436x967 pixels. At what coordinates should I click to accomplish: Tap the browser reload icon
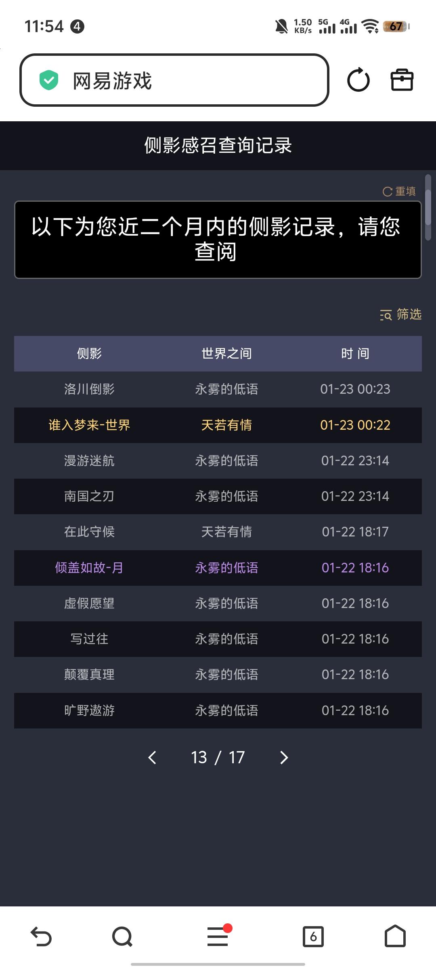coord(358,80)
